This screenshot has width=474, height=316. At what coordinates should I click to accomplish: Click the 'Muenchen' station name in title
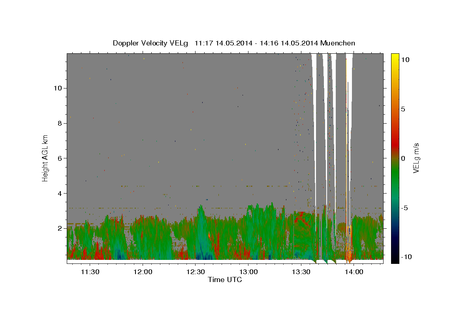click(338, 43)
